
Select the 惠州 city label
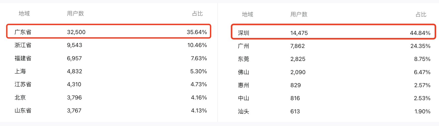[x=244, y=85]
